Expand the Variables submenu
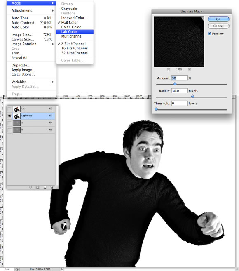The image size is (239, 271). (31, 82)
